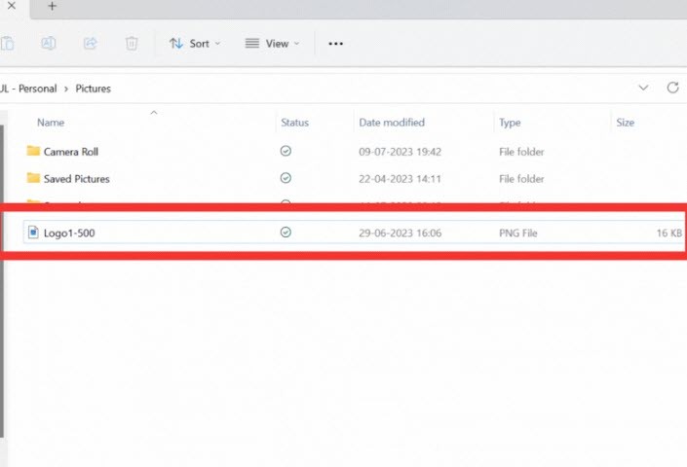The image size is (687, 467).
Task: Click the sync status icon for Camera Roll
Action: (x=286, y=151)
